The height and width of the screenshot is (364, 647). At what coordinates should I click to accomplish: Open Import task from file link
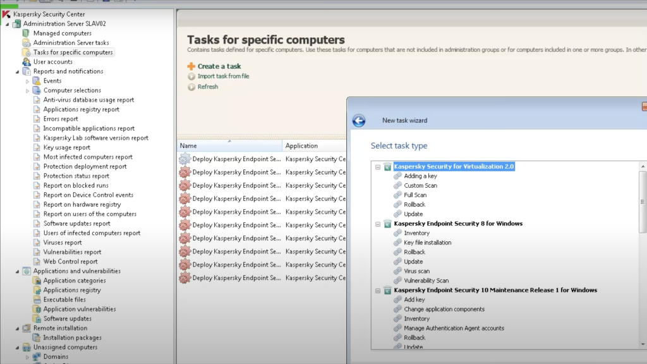point(223,76)
